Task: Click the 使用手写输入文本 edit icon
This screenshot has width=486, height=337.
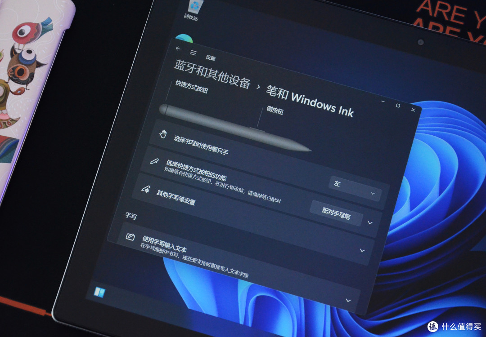Action: click(130, 237)
